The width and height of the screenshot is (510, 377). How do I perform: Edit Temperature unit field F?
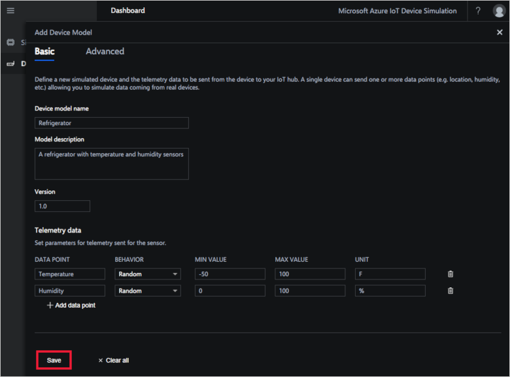click(390, 274)
